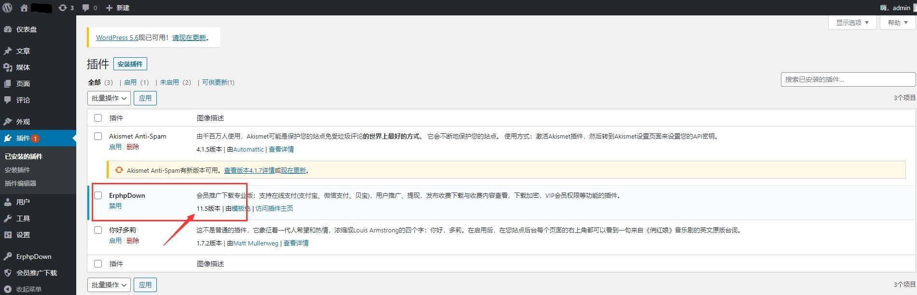Image resolution: width=917 pixels, height=295 pixels.
Task: Tick the ErphpDown plugin checkbox
Action: [98, 195]
